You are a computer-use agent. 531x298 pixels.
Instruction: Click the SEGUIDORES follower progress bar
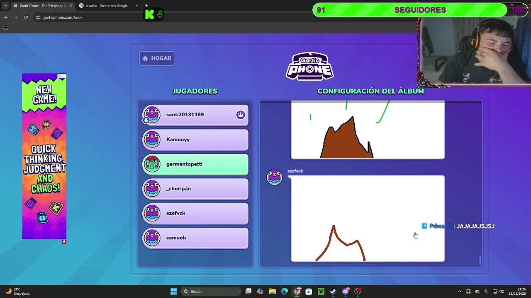(x=420, y=10)
